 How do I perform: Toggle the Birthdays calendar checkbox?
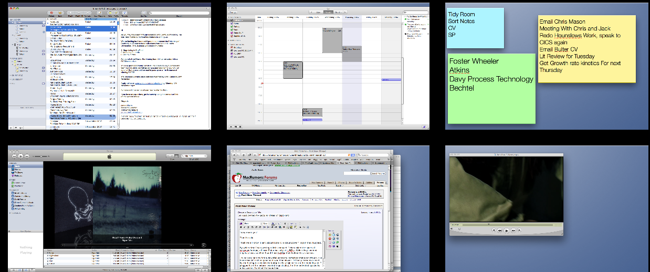coord(232,47)
